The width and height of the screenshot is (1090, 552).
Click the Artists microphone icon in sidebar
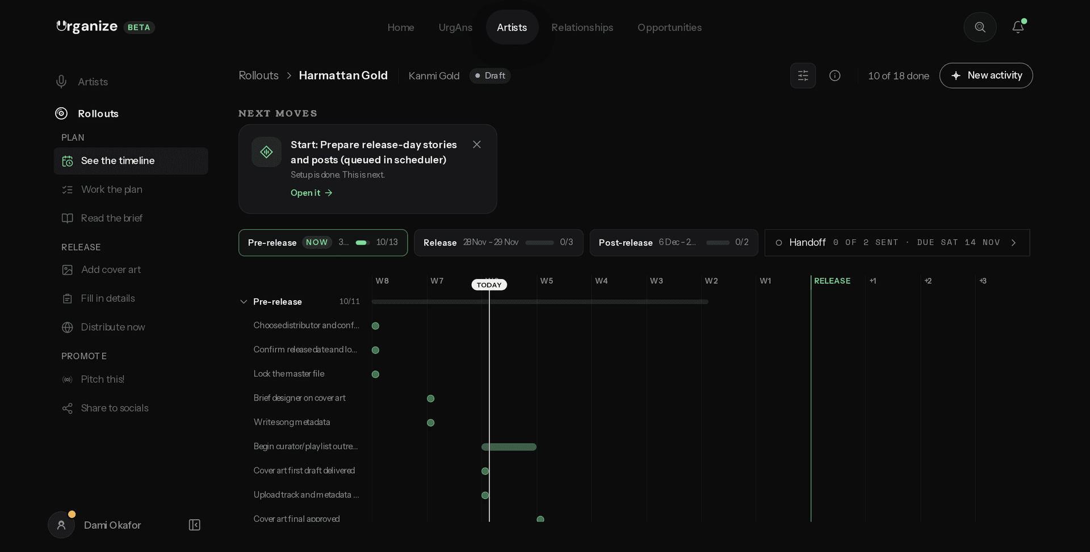pyautogui.click(x=61, y=82)
